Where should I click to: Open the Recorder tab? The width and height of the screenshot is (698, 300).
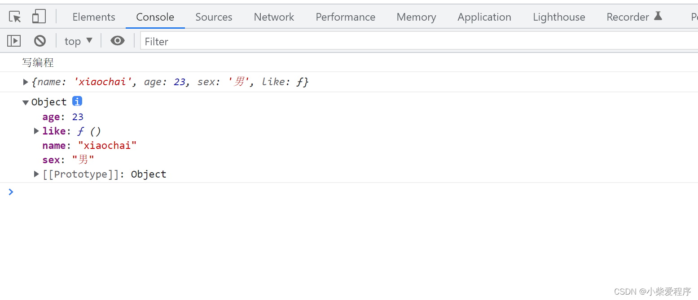click(634, 17)
